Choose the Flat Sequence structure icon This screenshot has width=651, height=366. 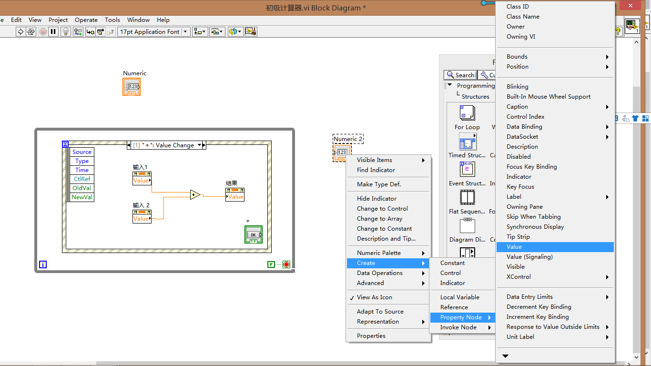tap(467, 197)
